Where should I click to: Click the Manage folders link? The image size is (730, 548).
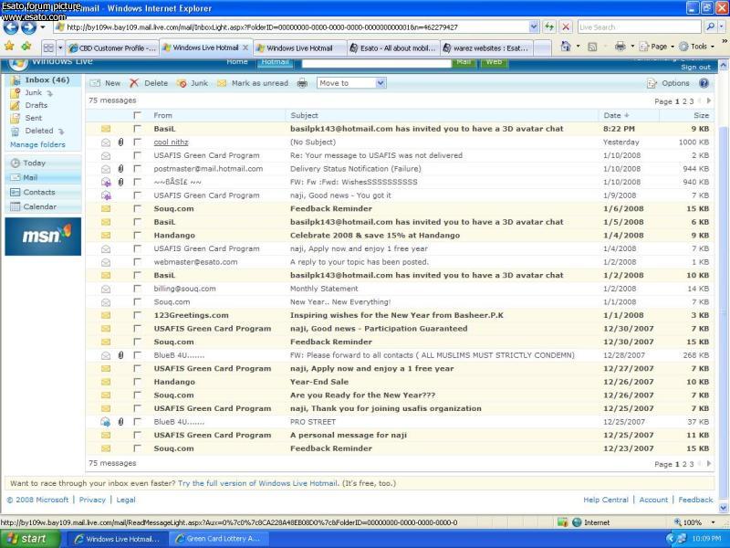tap(37, 145)
